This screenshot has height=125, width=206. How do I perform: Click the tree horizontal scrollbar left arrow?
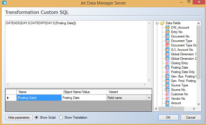(156, 109)
